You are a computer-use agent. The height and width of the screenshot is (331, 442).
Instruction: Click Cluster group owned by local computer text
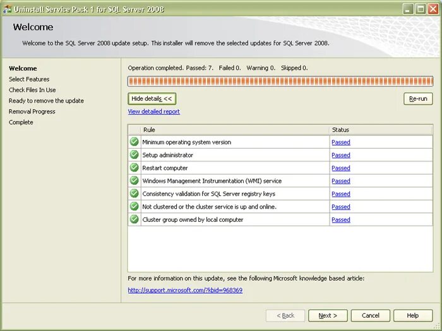pyautogui.click(x=193, y=220)
